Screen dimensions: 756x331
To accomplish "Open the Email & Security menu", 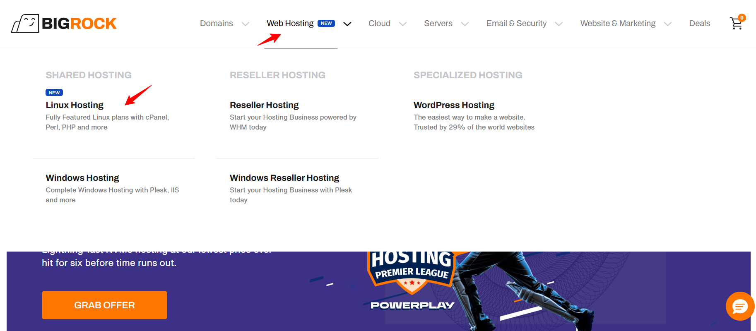I will pyautogui.click(x=516, y=24).
